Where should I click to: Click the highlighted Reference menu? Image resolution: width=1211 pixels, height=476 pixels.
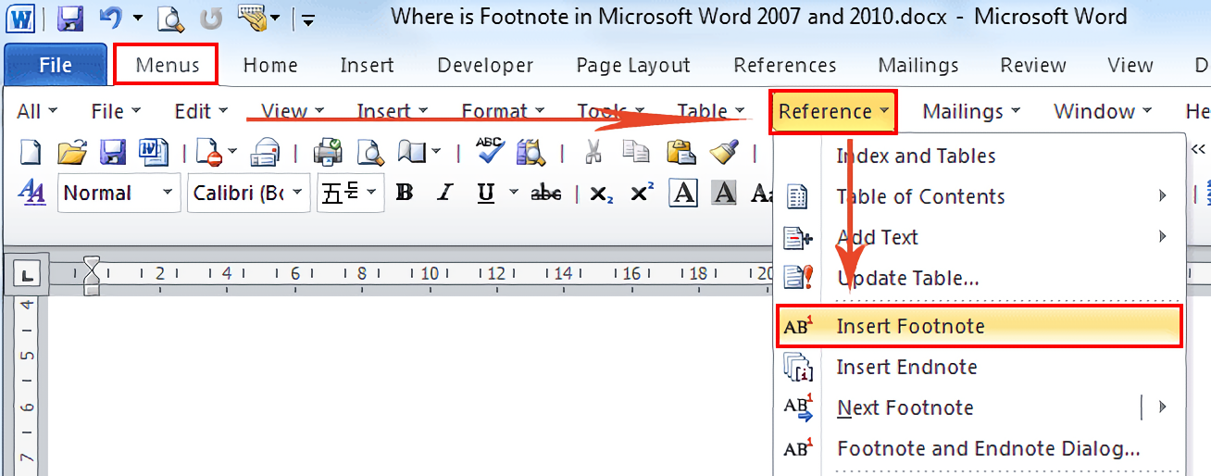832,111
